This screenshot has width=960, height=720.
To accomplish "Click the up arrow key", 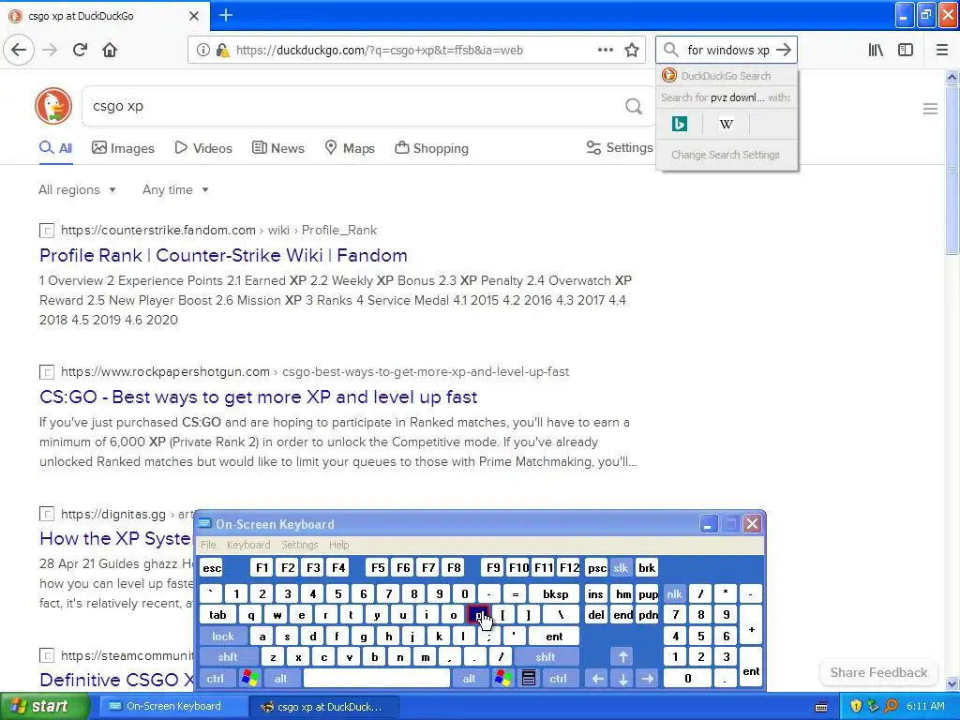I will click(x=622, y=657).
